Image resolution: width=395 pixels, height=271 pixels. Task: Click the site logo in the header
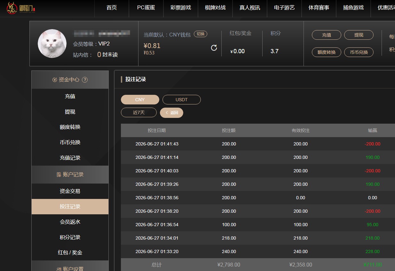[21, 8]
